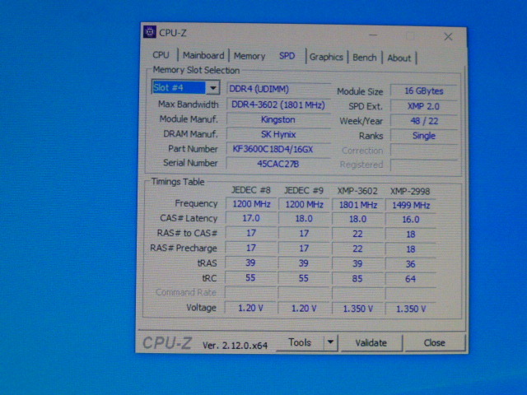Click the version text Ver. 2.12.0.x64
Screen dimensions: 527x395
click(235, 346)
